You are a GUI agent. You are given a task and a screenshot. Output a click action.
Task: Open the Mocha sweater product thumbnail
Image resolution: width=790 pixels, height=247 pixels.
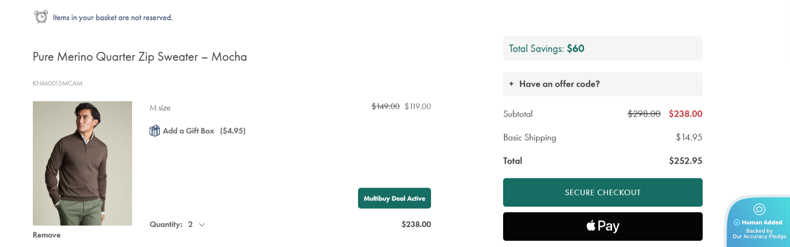coord(82,163)
